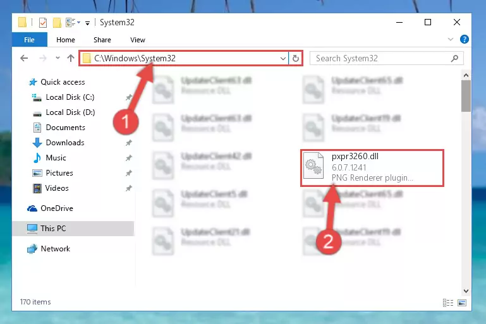Minimize the System32 window

pos(399,22)
